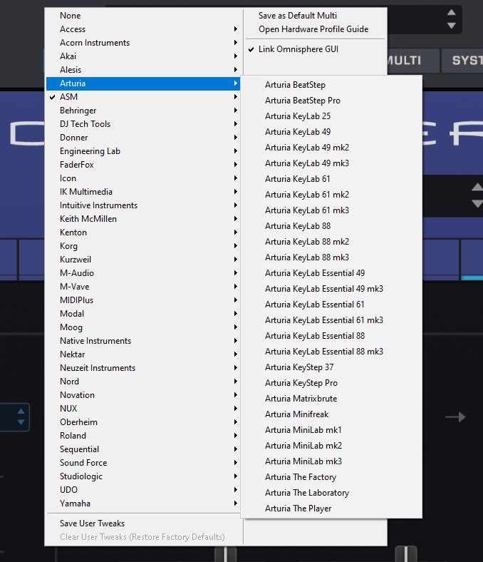Choose Arturia KeyLab 61 mk3

[331, 210]
